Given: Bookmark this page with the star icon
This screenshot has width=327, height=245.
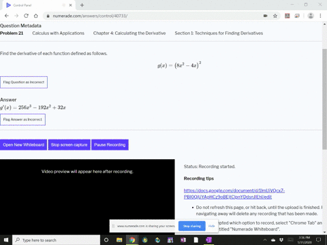Looking at the screenshot, I should (275, 16).
